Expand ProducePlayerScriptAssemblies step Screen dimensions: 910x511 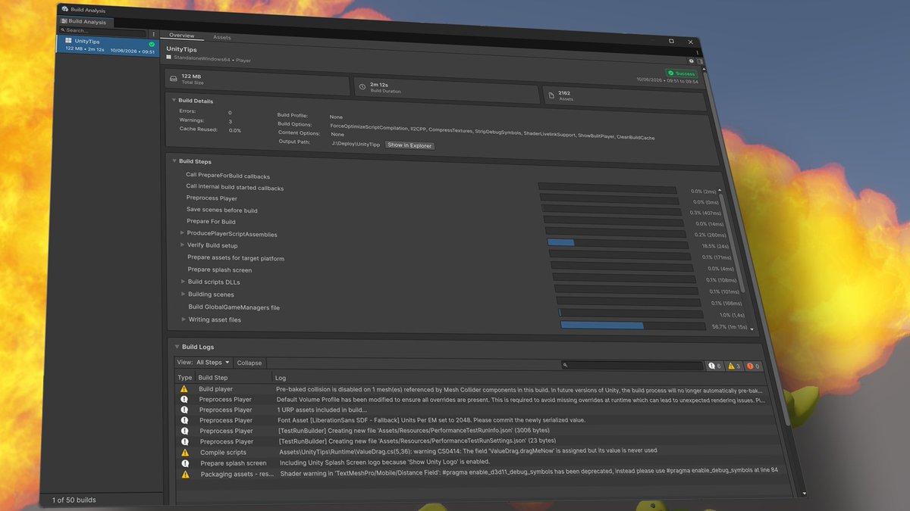(x=182, y=233)
